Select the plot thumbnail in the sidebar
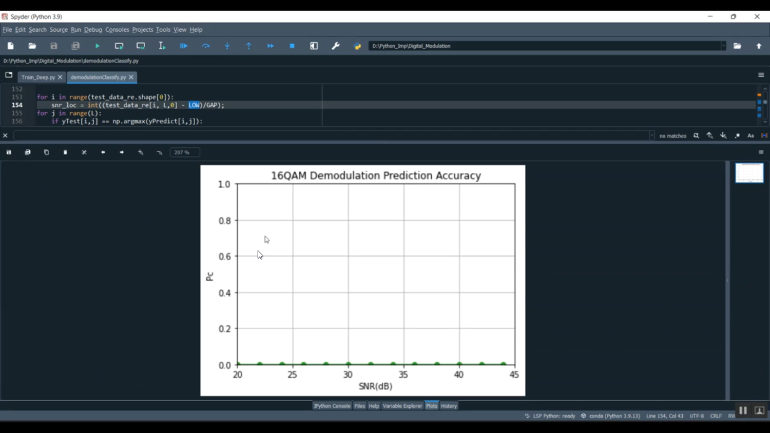The height and width of the screenshot is (433, 770). click(x=749, y=173)
